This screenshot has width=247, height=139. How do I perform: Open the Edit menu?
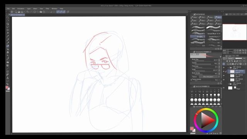pos(14,8)
